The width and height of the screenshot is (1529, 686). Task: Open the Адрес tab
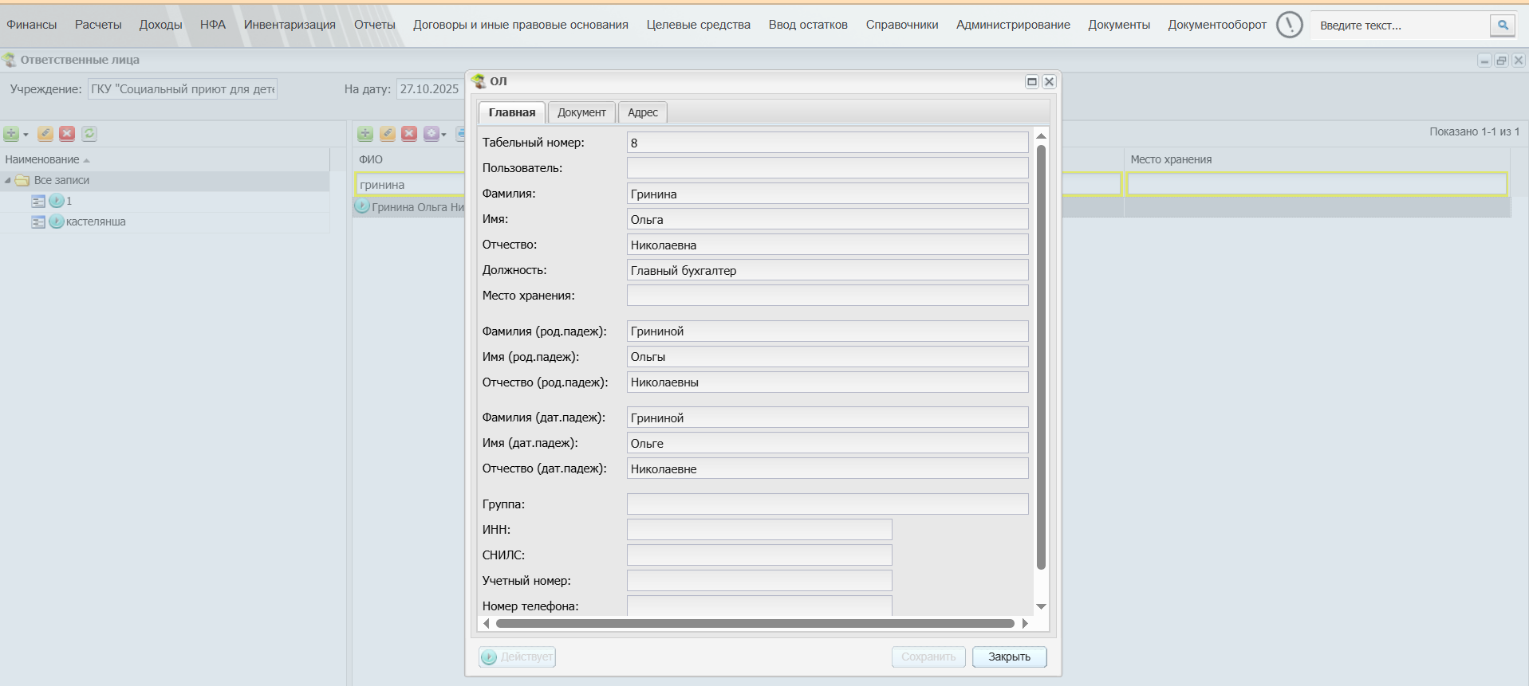point(643,112)
